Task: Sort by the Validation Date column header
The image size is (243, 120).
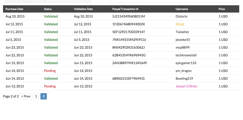Action: (x=83, y=9)
